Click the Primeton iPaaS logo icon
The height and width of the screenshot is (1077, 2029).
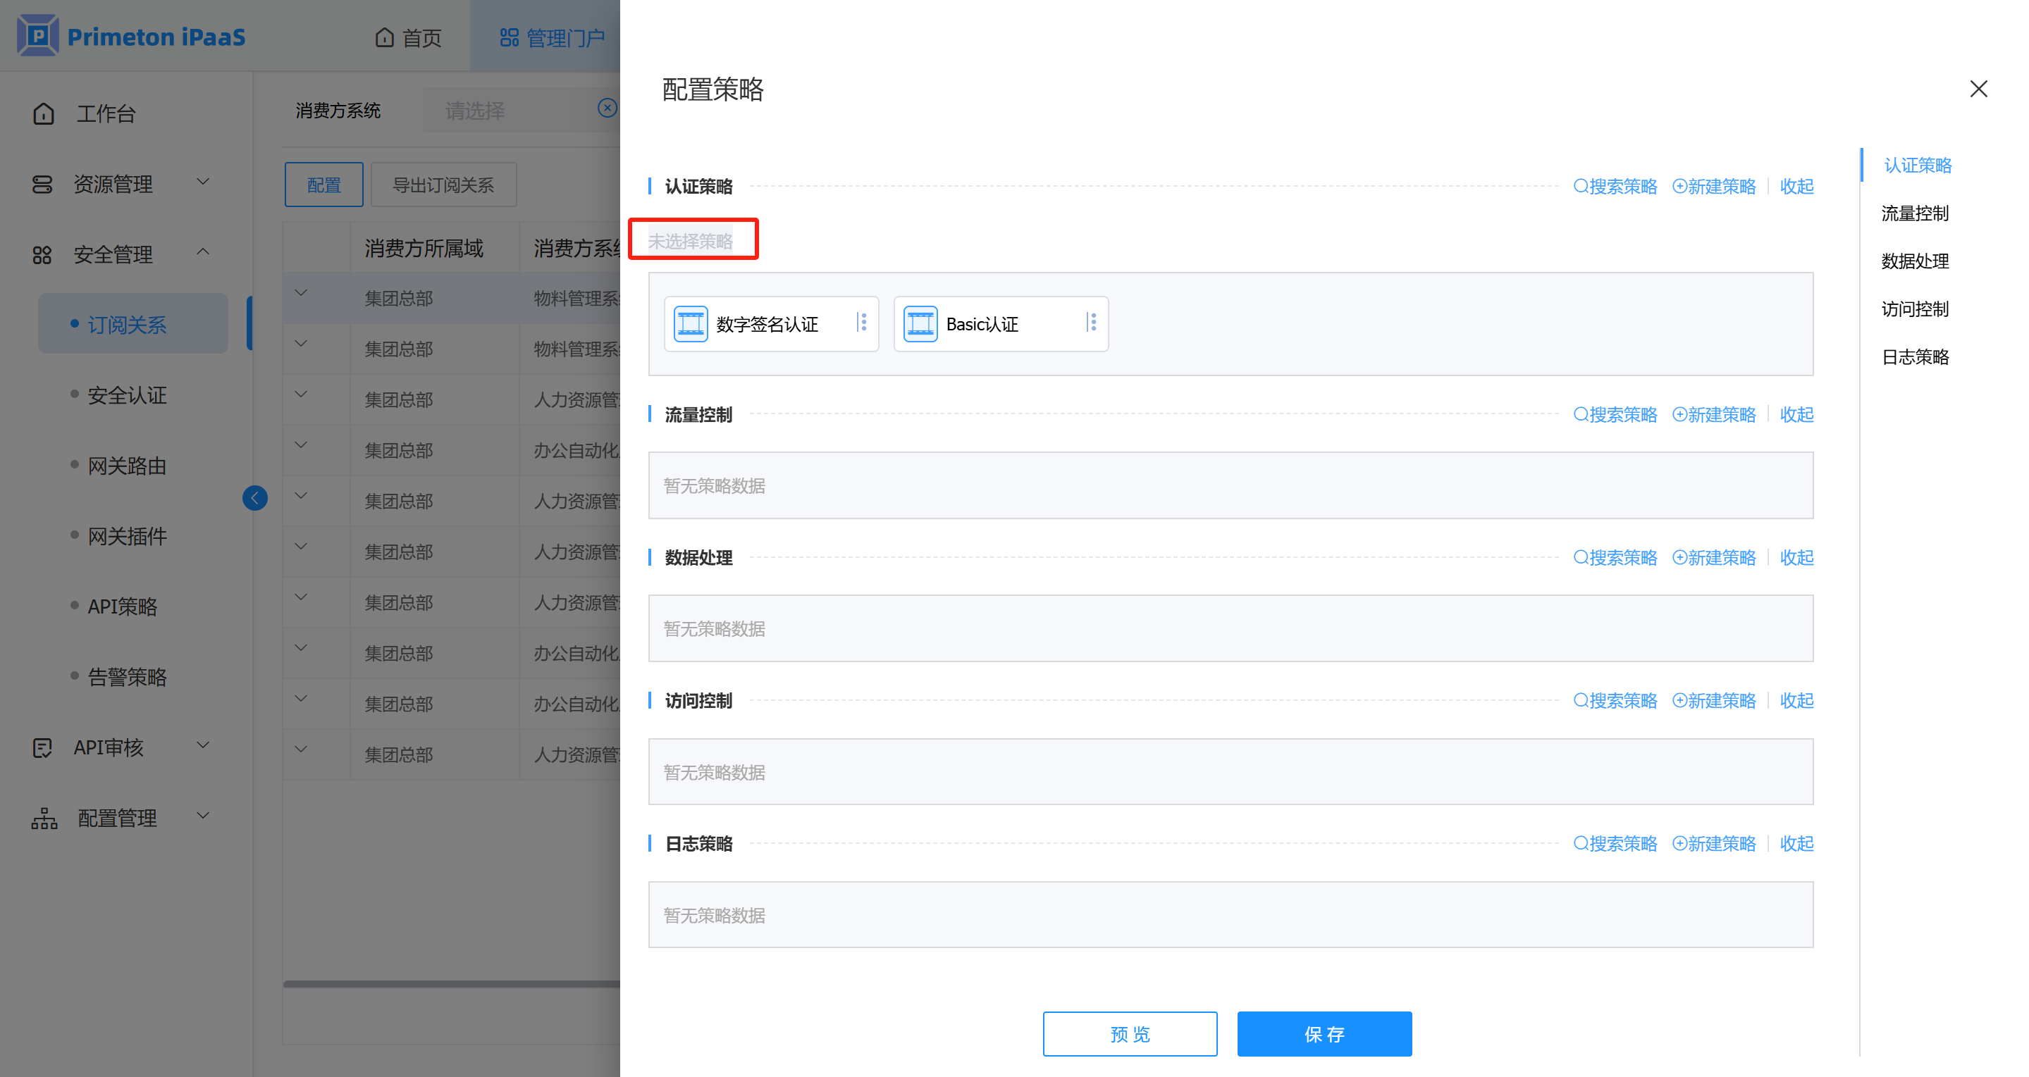pyautogui.click(x=38, y=35)
